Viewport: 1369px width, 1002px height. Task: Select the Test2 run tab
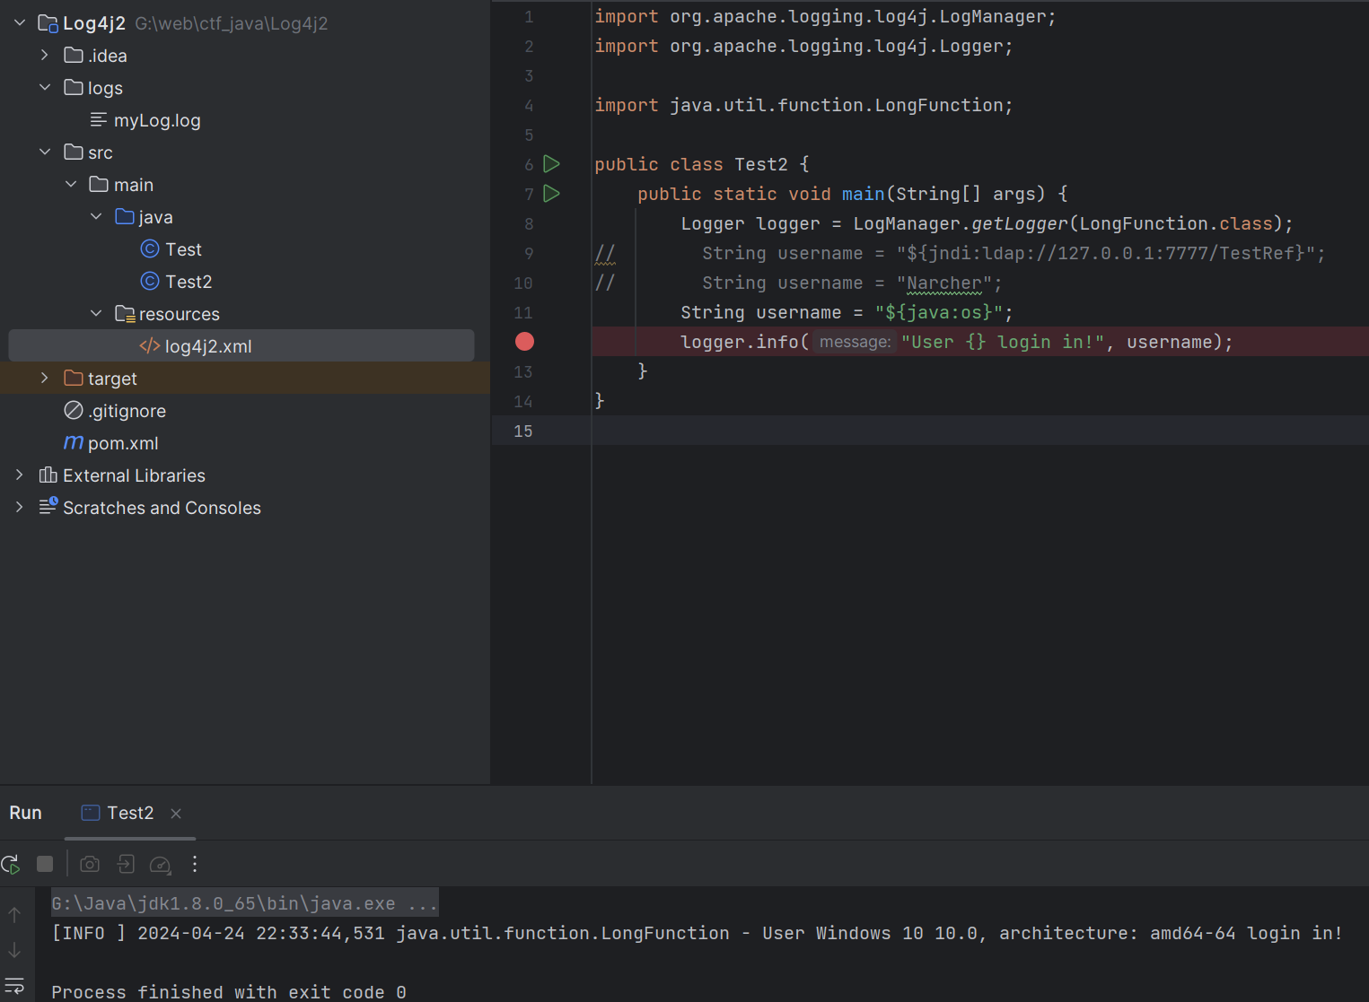tap(130, 813)
